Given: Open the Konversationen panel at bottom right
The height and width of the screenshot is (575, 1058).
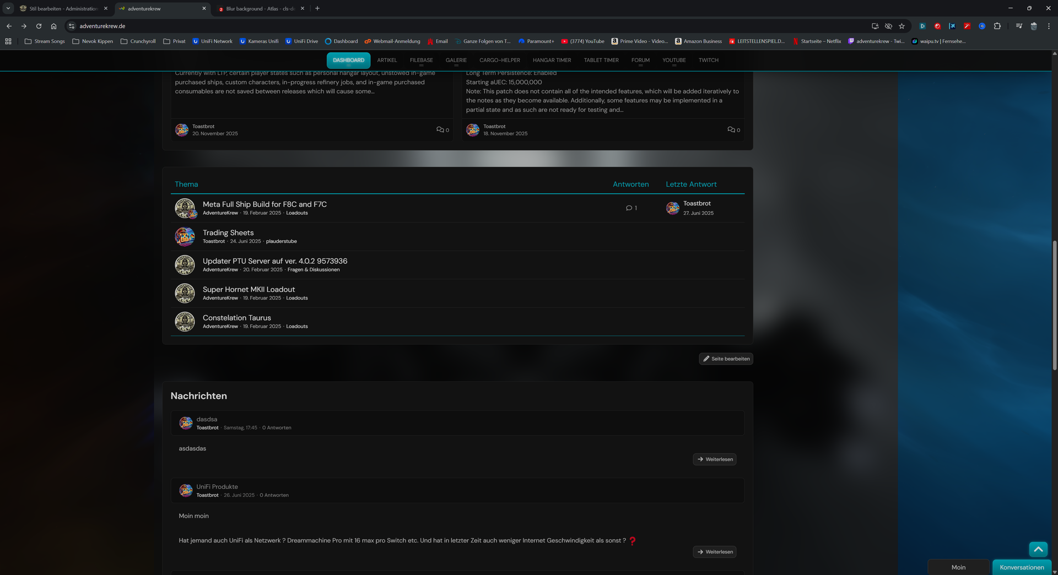Looking at the screenshot, I should [x=1022, y=567].
